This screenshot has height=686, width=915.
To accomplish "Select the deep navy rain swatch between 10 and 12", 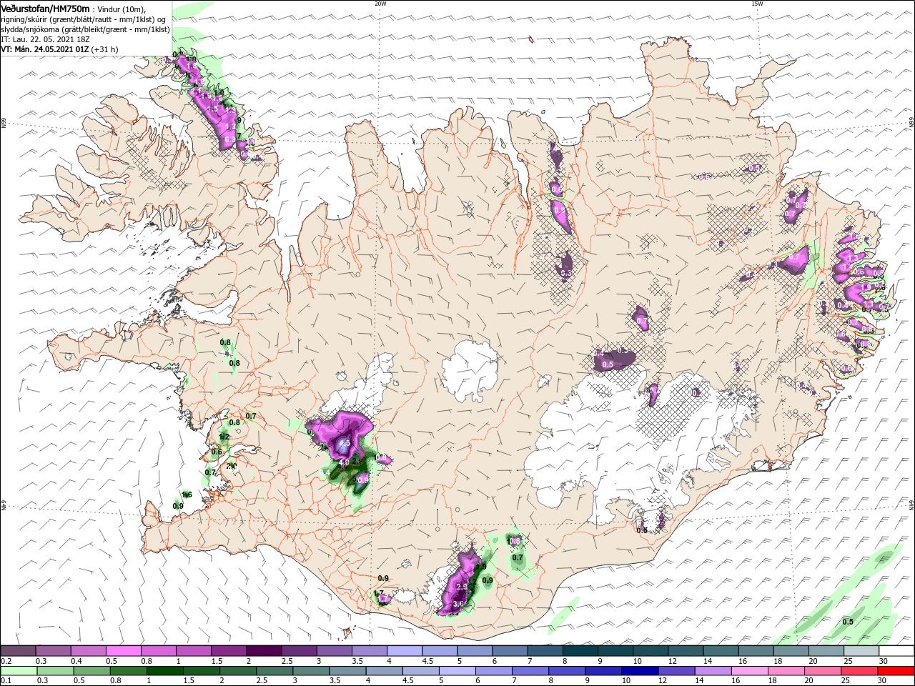I will click(640, 672).
